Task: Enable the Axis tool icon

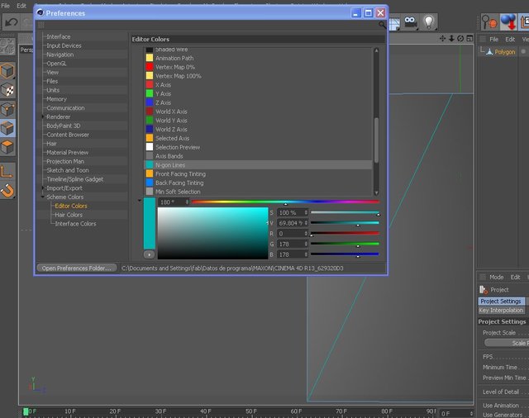Action: 7,172
